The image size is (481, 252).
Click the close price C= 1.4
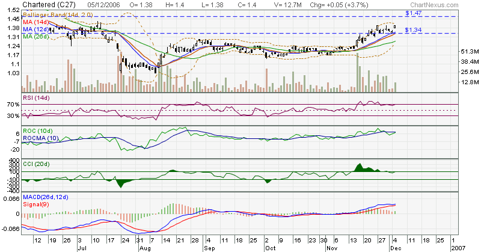click(247, 5)
